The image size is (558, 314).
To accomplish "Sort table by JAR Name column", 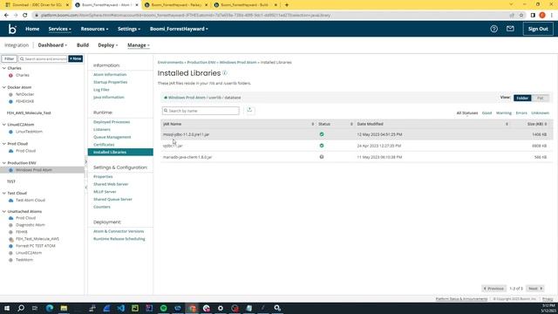I will point(173,124).
